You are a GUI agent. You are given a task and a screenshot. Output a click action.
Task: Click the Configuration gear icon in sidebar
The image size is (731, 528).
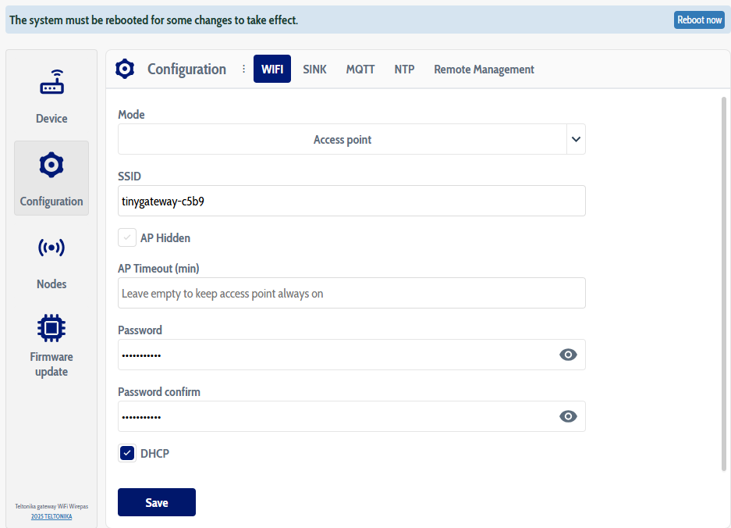(51, 166)
